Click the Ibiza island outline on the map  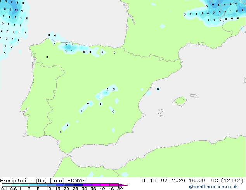coord(161,112)
